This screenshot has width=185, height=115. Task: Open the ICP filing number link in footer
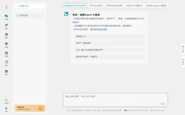pyautogui.click(x=157, y=110)
